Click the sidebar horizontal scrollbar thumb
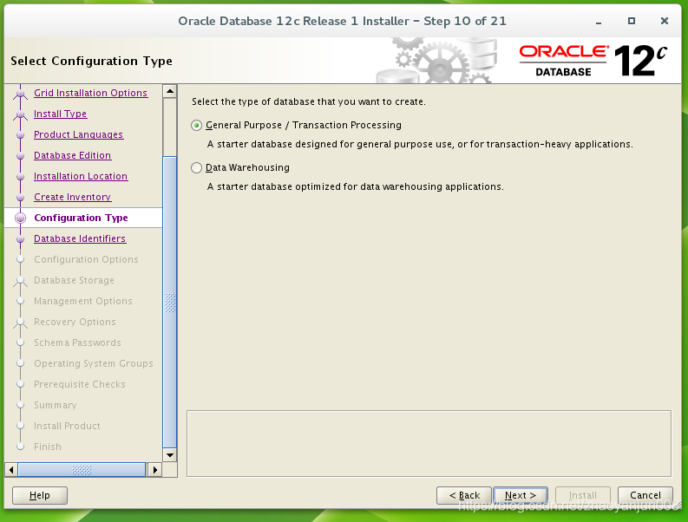Screen dimensions: 688x522 [82, 470]
